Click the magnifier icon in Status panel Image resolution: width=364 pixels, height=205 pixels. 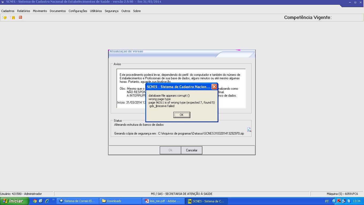[249, 130]
